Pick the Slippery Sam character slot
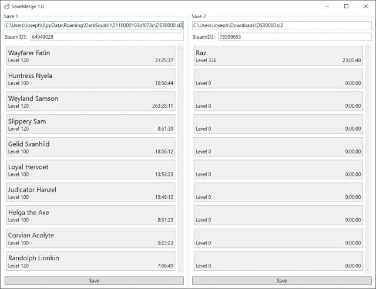Viewport: 376px width, 289px height. pos(90,125)
